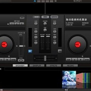Screen dimensions: 91x91
Task: Click the crossfader handle
Action: [x=45, y=58]
